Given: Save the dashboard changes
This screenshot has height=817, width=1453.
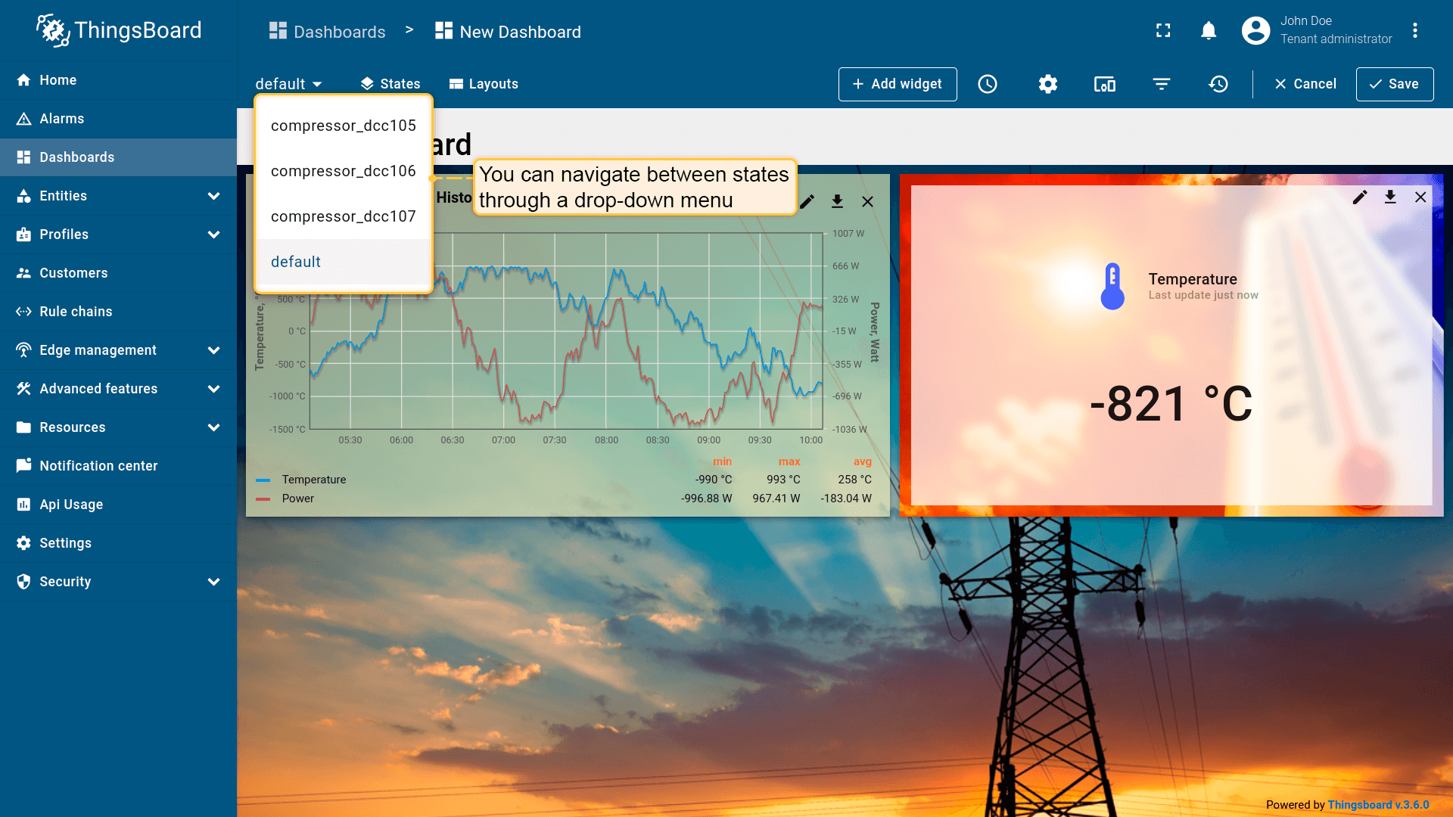Looking at the screenshot, I should pos(1394,84).
